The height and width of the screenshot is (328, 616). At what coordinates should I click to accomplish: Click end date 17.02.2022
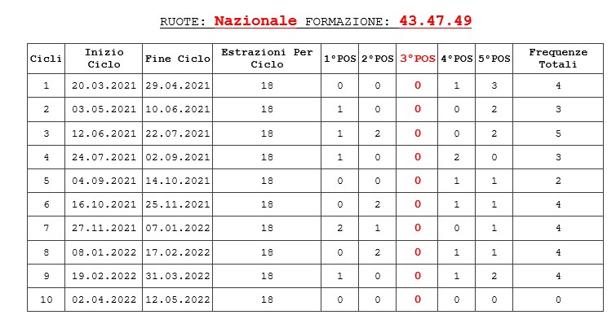coord(178,252)
